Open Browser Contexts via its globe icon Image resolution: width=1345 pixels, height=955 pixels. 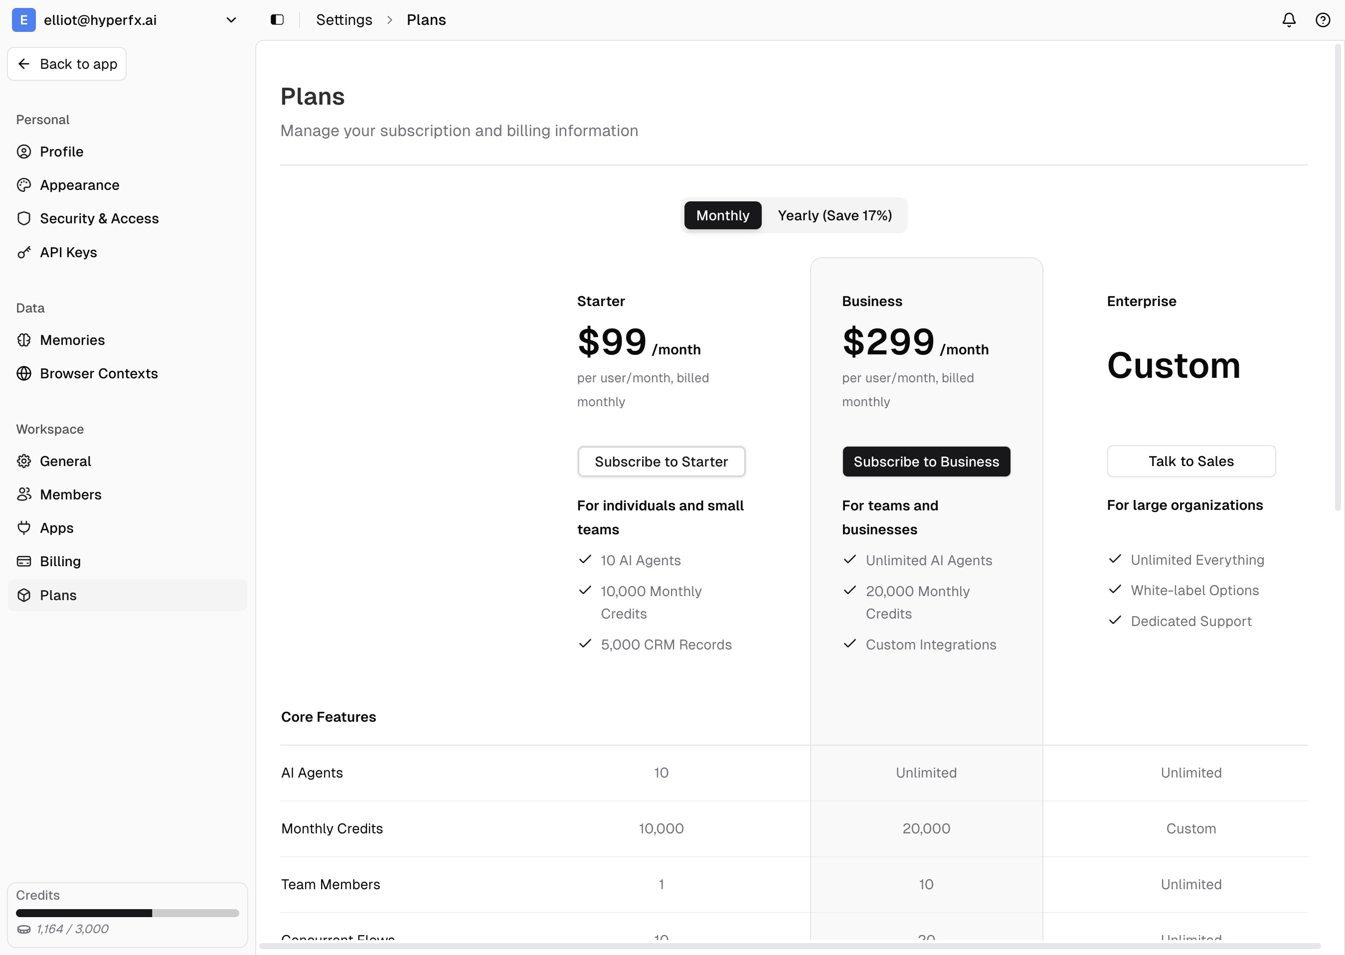click(x=24, y=373)
